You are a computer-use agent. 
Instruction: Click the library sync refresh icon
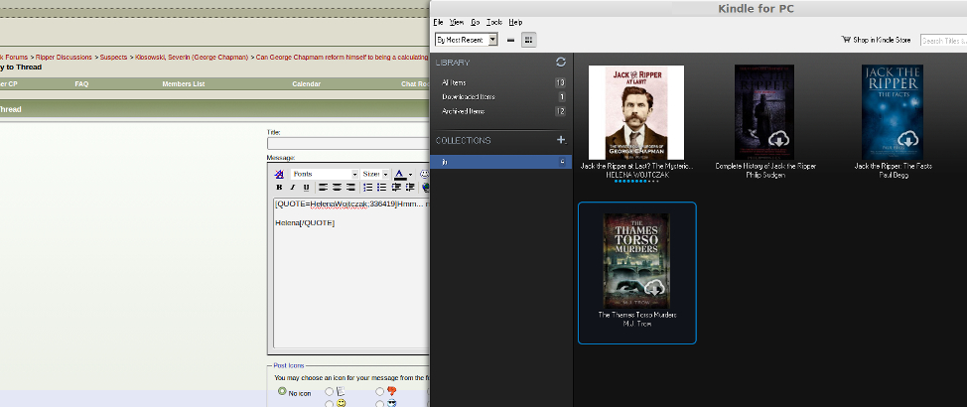(x=561, y=62)
